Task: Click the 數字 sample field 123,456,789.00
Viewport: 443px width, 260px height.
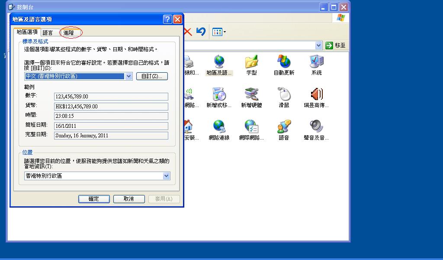Action: point(111,97)
